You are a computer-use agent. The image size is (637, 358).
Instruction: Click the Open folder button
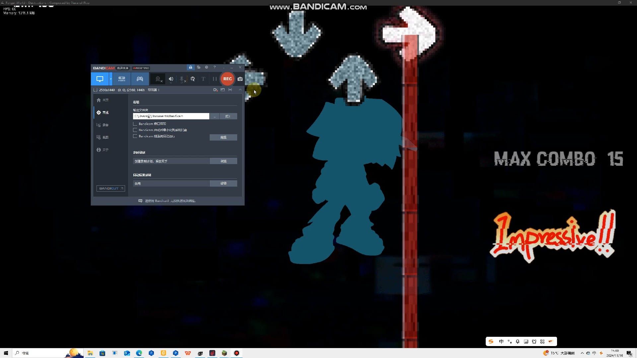point(228,116)
